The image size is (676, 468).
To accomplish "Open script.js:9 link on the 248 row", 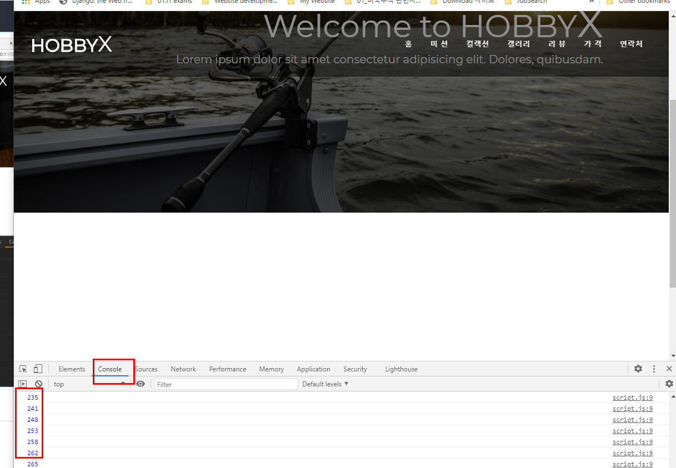I will [x=633, y=420].
